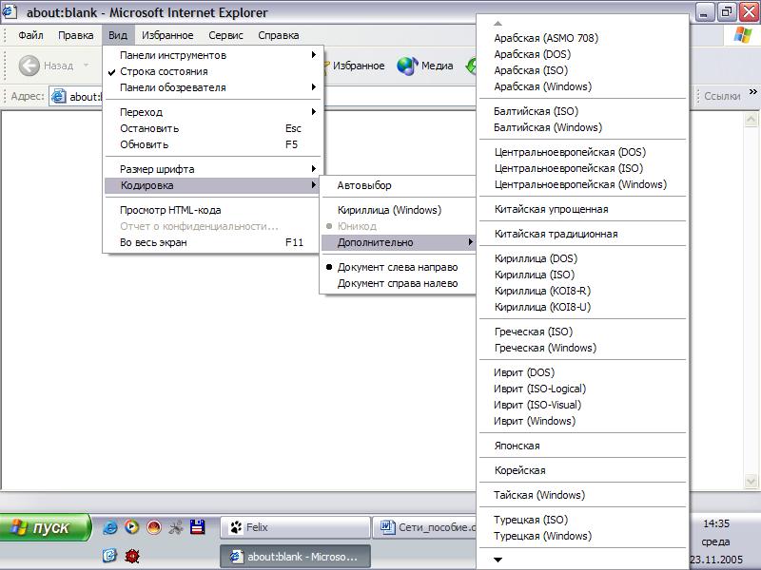Click the Back (Назад) arrow icon
761x570 pixels.
29,66
